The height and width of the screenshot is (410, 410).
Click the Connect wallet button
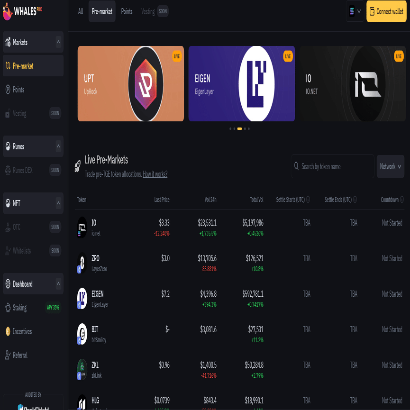386,11
